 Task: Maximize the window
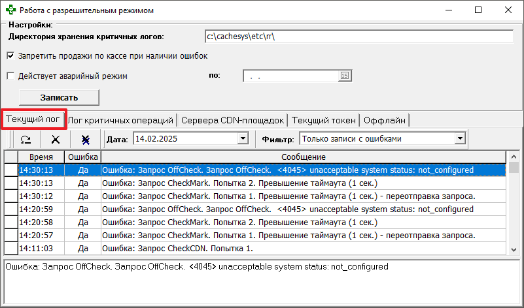478,10
